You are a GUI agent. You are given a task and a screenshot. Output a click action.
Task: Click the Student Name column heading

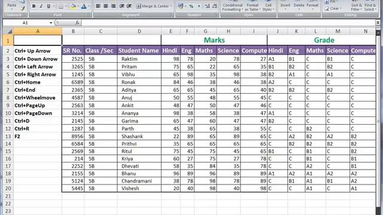[x=139, y=51]
